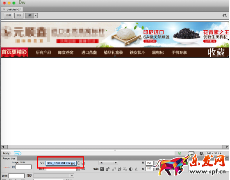Switch to the Untitled-2 document tab
The width and height of the screenshot is (230, 180).
click(x=14, y=9)
